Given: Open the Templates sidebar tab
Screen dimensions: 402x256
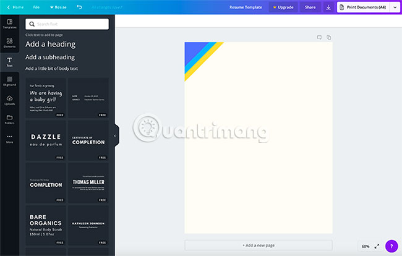Looking at the screenshot, I should coord(9,24).
